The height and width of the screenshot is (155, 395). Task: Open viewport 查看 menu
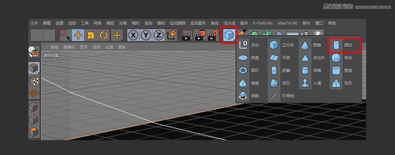tap(54, 47)
